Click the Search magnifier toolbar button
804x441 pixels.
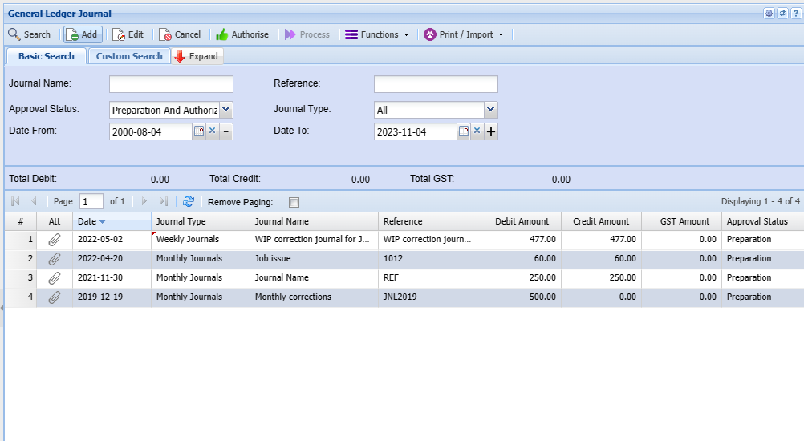(x=29, y=34)
